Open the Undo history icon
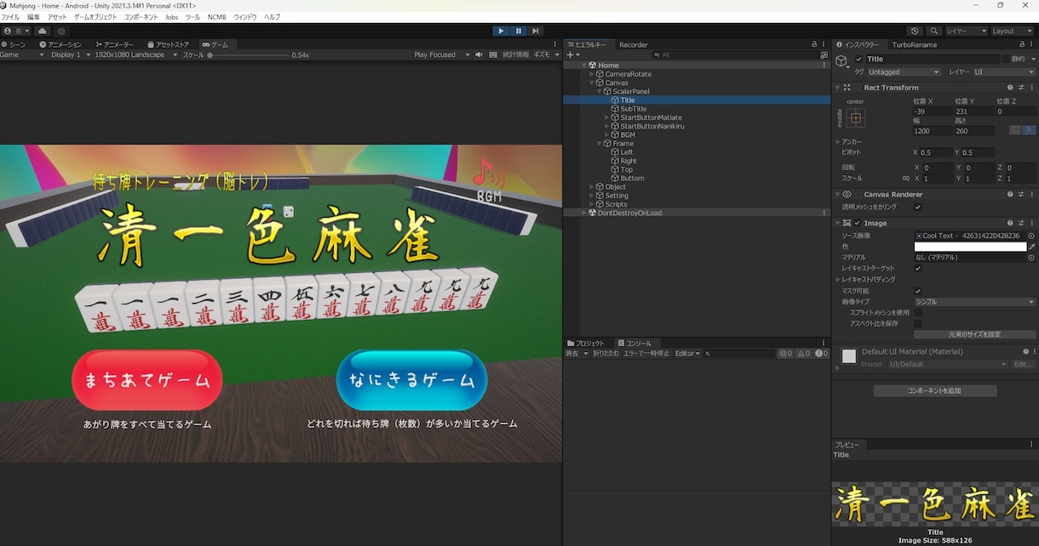 [915, 31]
